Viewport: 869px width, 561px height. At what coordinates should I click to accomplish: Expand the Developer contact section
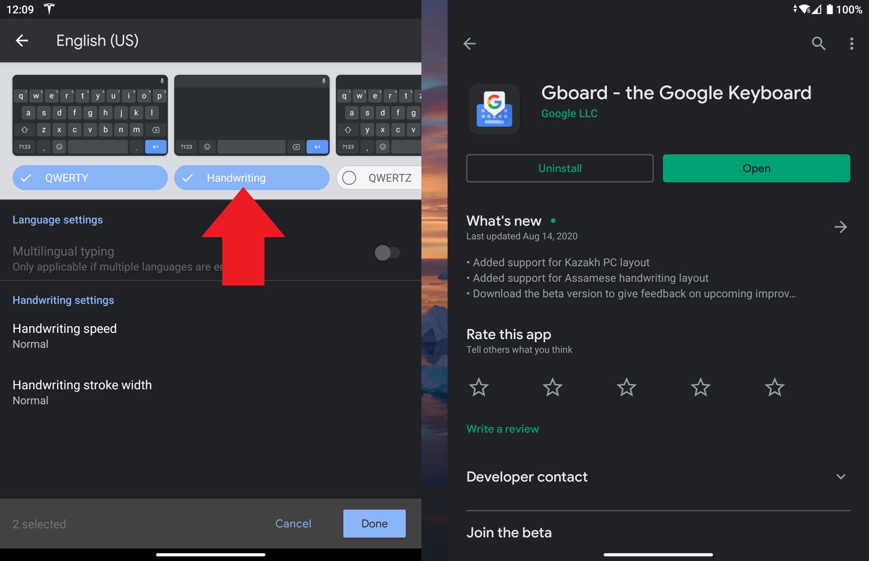(840, 477)
